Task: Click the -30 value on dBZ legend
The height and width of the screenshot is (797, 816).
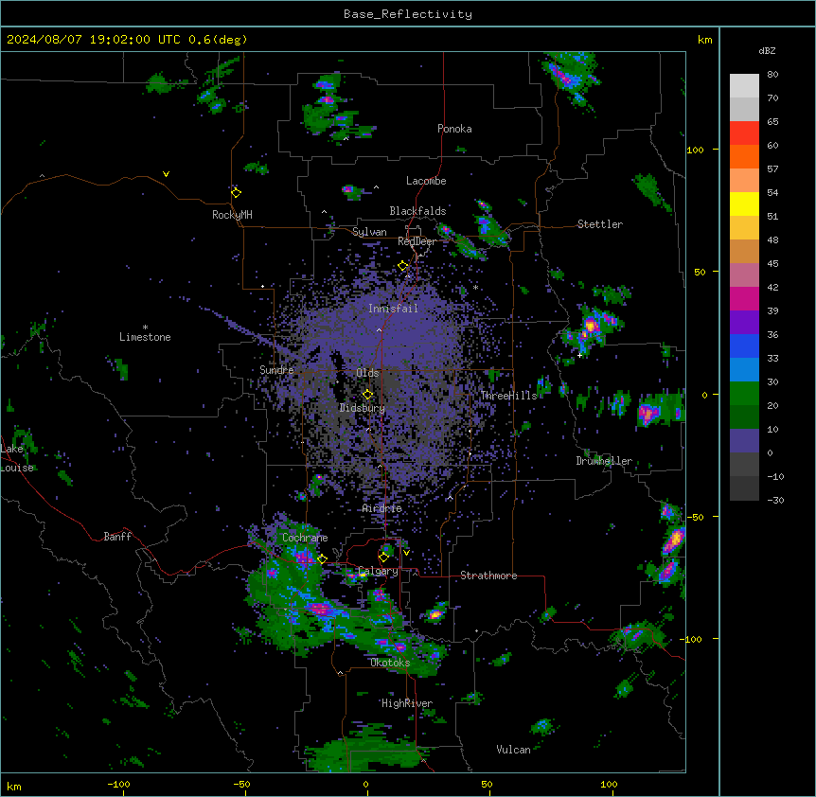Action: click(775, 501)
